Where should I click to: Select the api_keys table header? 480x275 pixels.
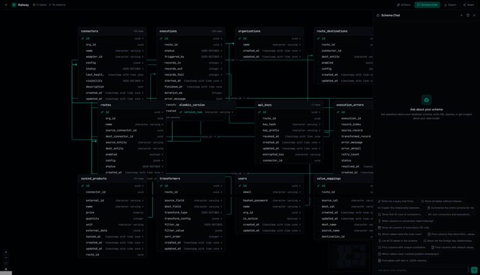(289, 105)
